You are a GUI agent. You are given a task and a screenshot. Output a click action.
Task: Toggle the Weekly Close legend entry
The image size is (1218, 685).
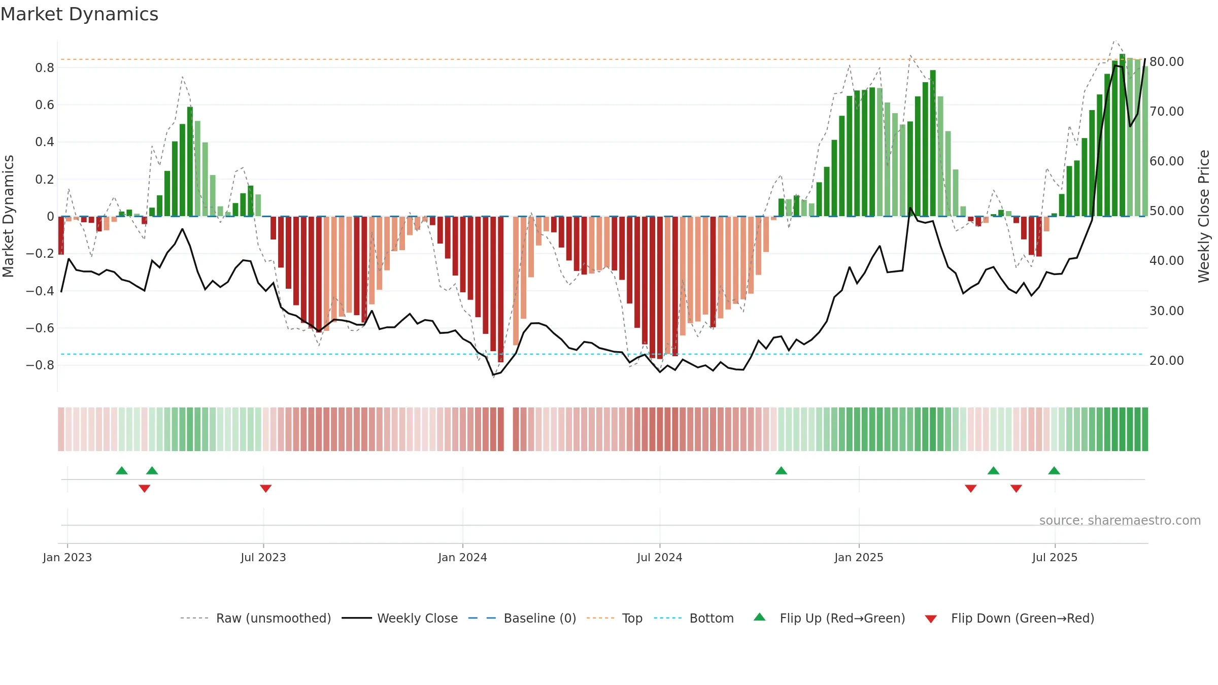(x=399, y=618)
